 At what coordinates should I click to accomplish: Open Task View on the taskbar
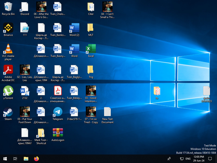15,159
